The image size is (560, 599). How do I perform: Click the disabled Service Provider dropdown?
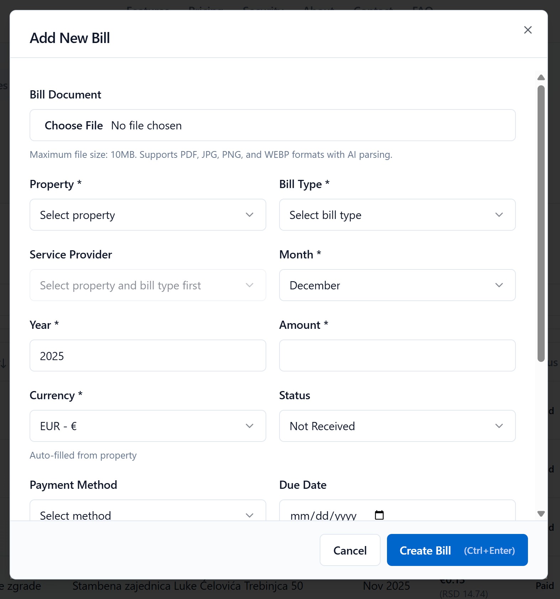click(148, 285)
